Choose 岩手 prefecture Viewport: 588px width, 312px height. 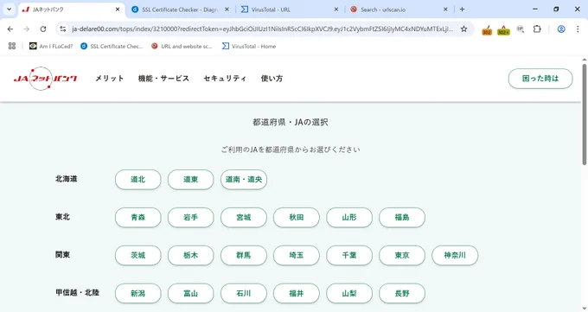(191, 218)
